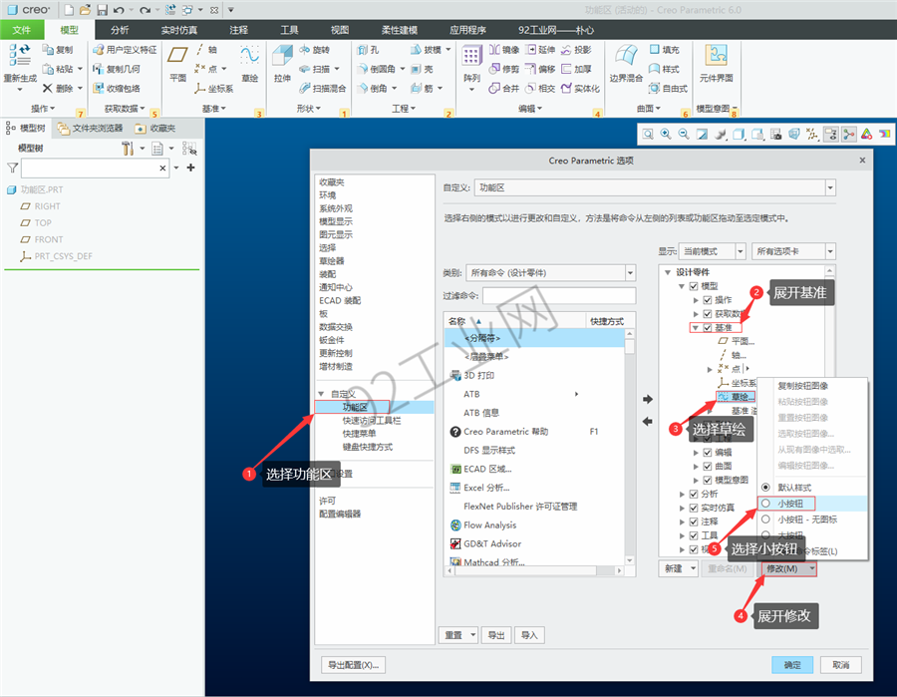Click the open folder icon in title bar
The image size is (897, 697).
click(x=85, y=10)
